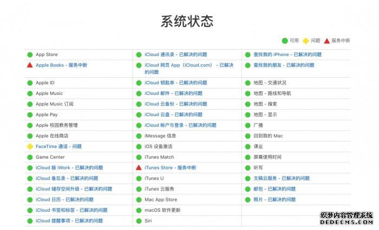Viewport: 379px width, 230px height.
Task: Open iCloud 云盘 resolved issue link
Action: point(174,114)
